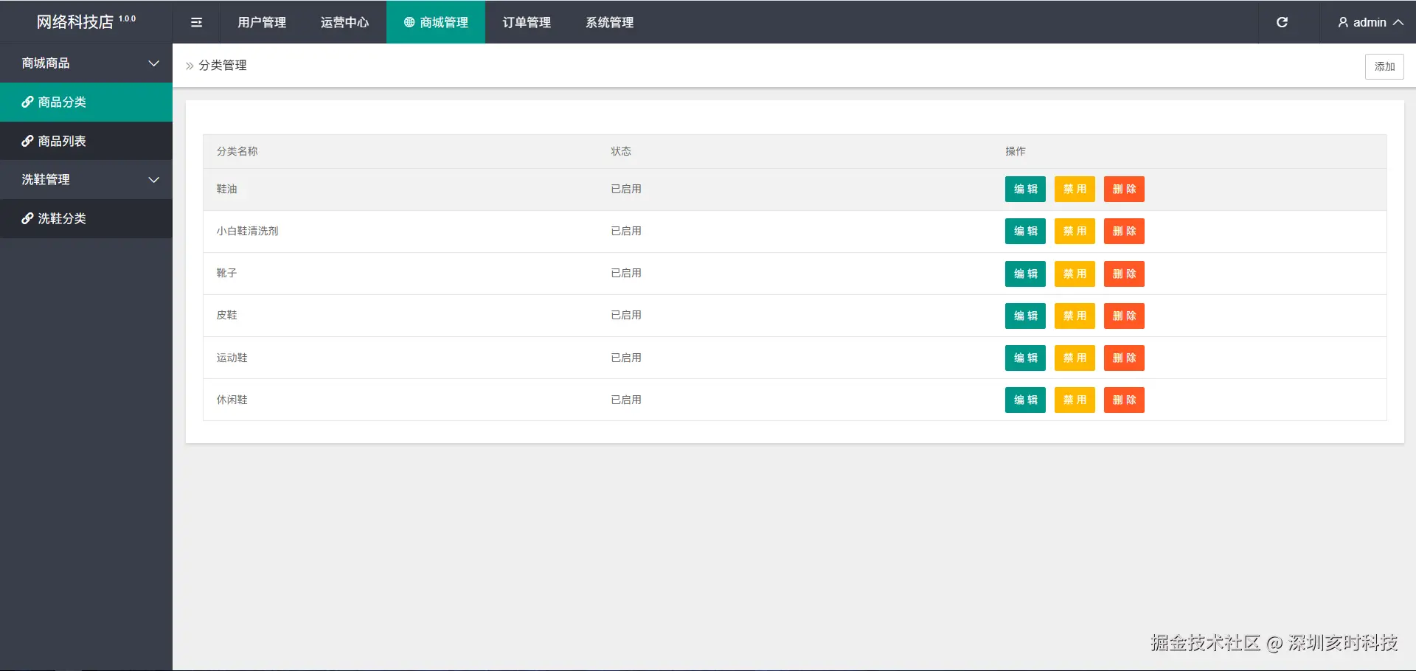The width and height of the screenshot is (1416, 671).
Task: Click 已启用 status in 休闲鞋 row
Action: (x=626, y=400)
